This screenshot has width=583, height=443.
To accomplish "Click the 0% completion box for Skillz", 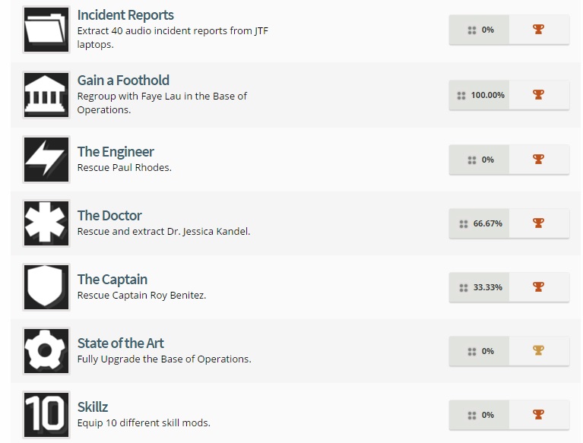I will 480,415.
